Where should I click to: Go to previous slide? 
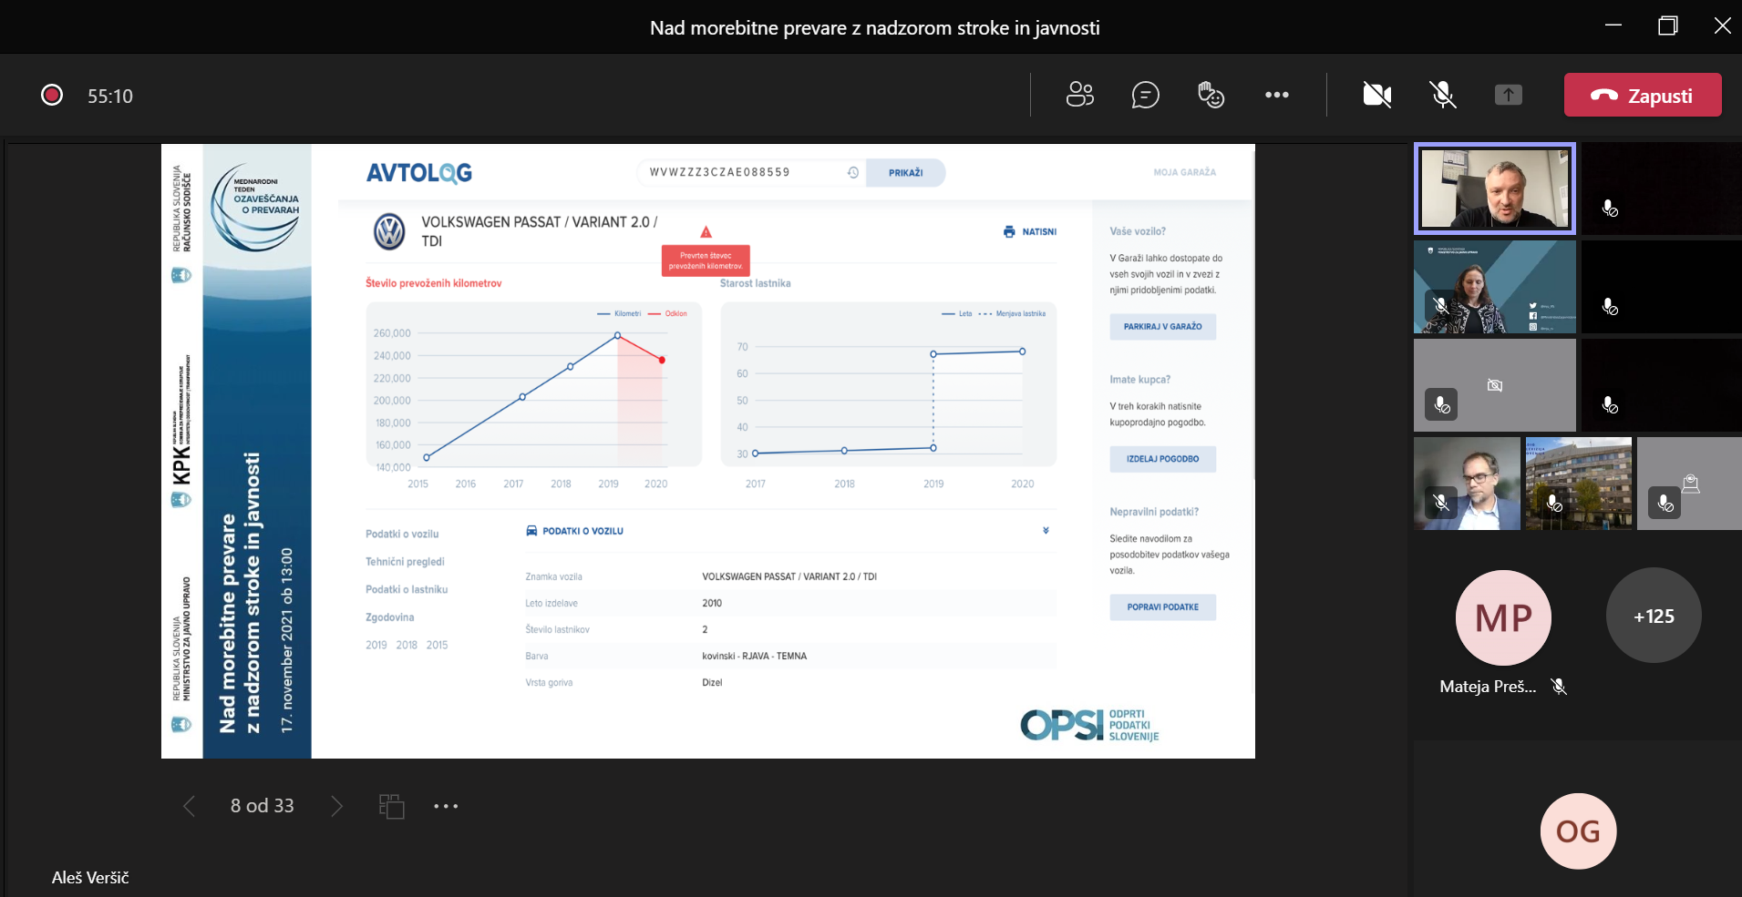pos(189,806)
